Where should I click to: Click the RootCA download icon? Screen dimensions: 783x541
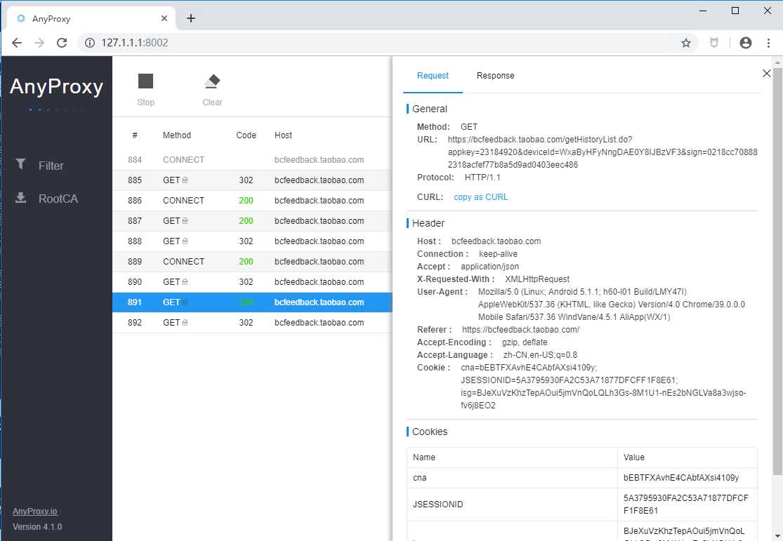[20, 198]
